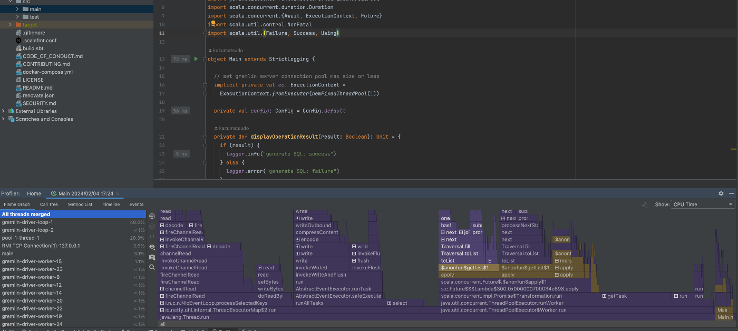738x331 pixels.
Task: Expand the target folder in project tree
Action: [11, 25]
